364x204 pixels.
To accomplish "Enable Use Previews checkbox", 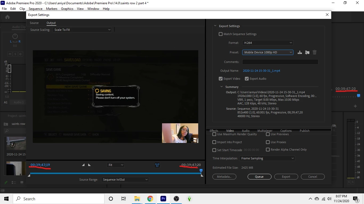I will [x=268, y=134].
